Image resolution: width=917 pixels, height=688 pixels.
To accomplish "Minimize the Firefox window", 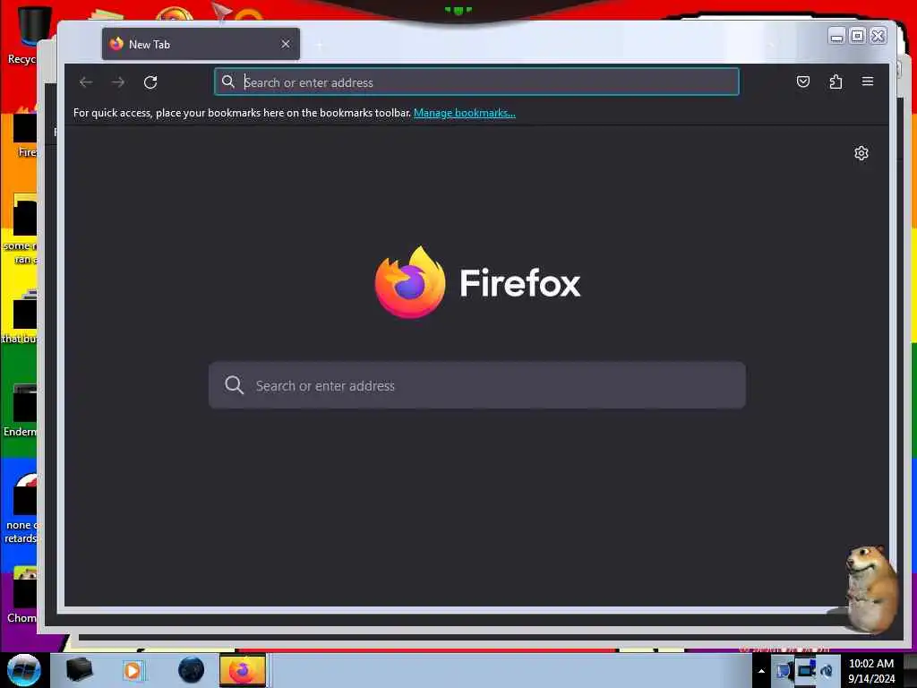I will pos(837,36).
